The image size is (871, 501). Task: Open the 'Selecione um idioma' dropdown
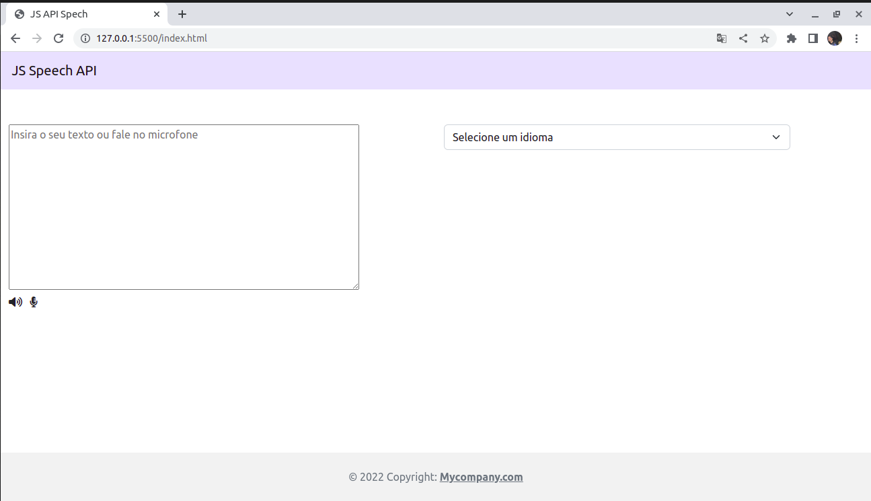point(616,137)
